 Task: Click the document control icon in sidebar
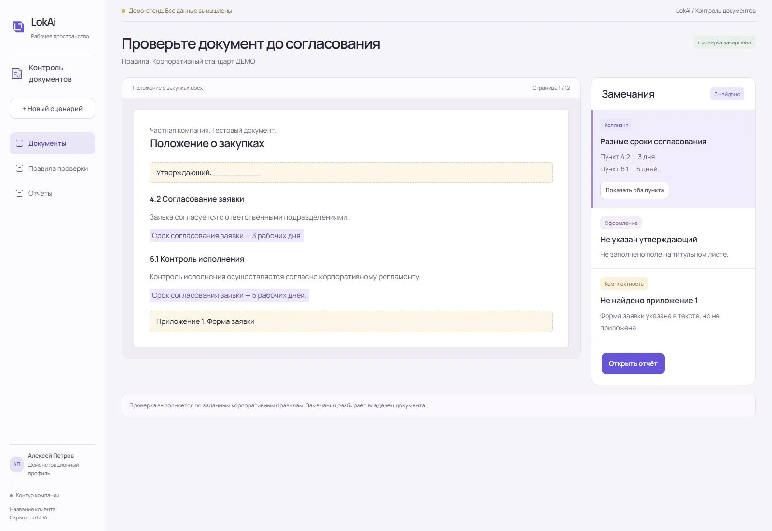[x=17, y=73]
